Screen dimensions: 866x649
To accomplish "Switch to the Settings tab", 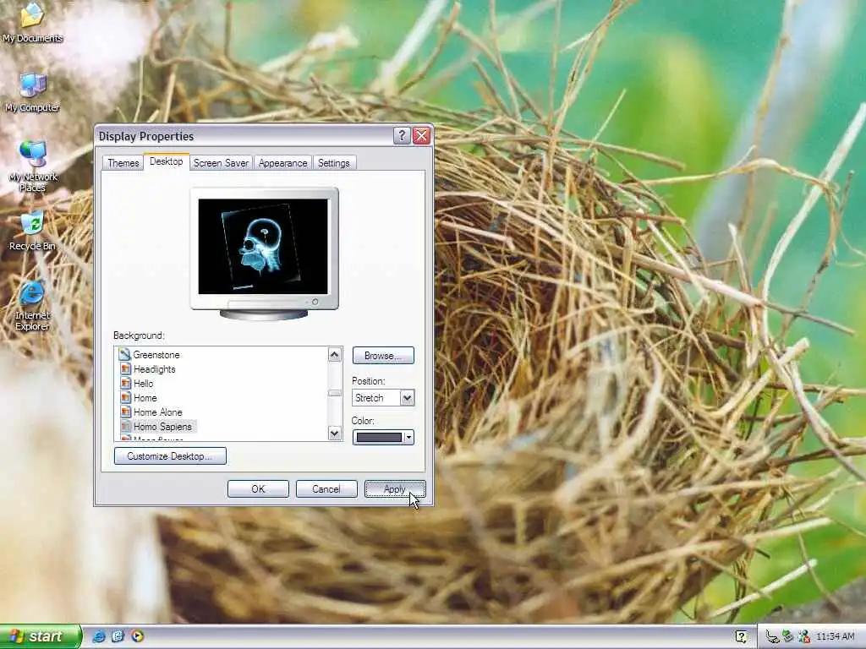I will tap(333, 163).
